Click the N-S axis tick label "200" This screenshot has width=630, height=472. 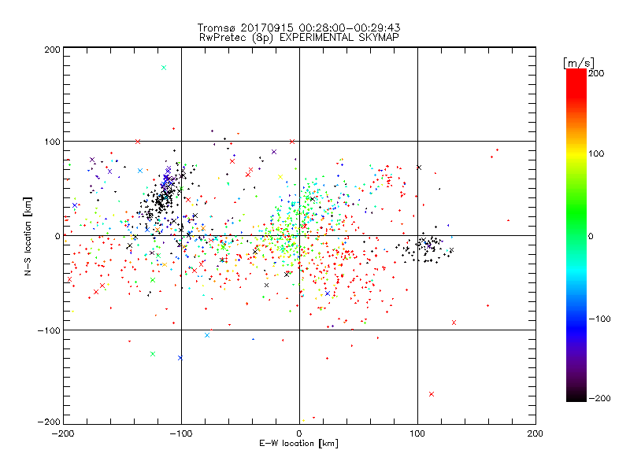point(52,50)
